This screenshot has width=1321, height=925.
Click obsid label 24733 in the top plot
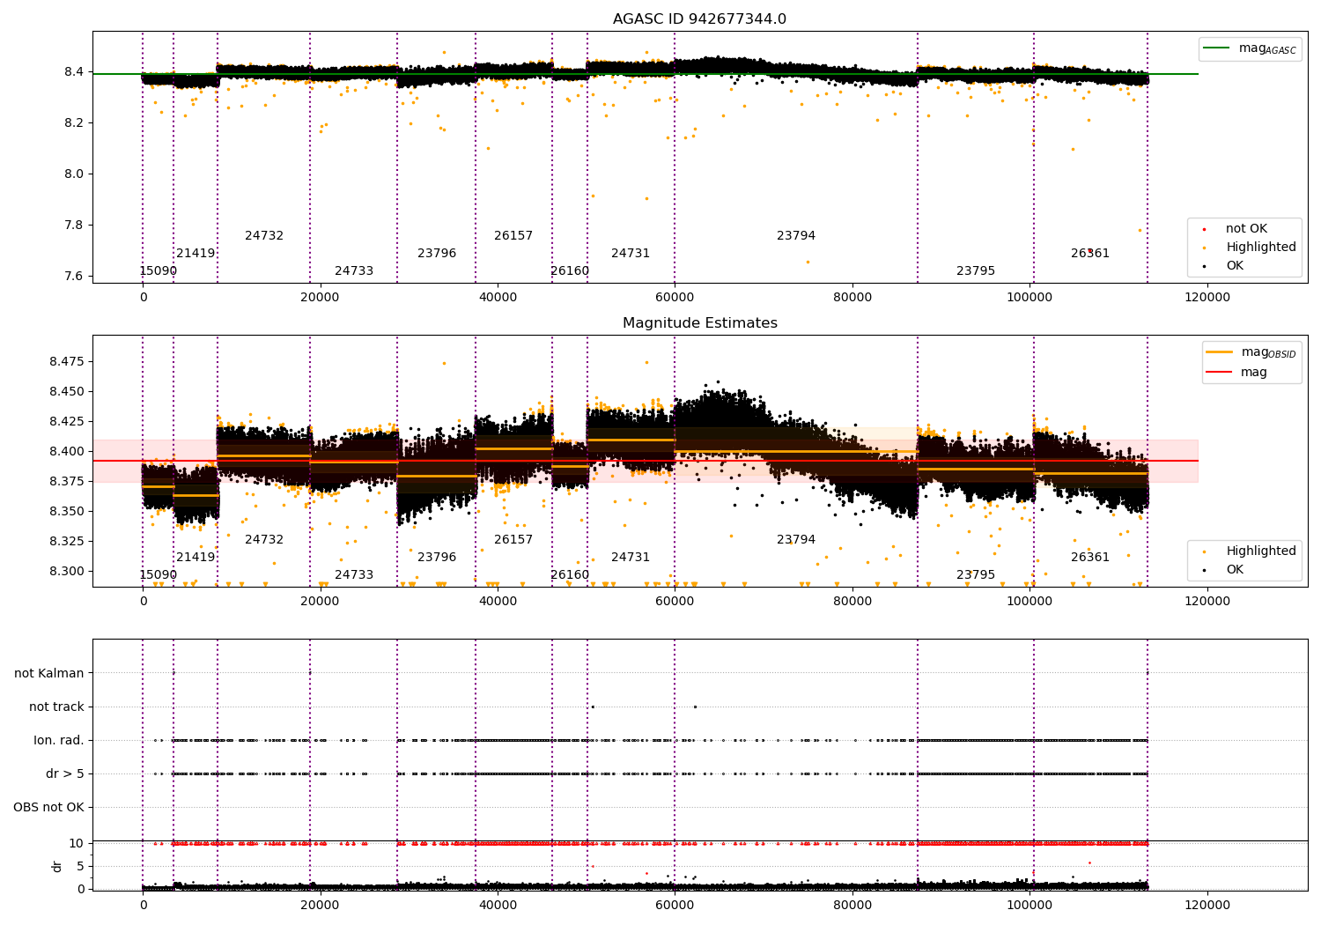354,271
